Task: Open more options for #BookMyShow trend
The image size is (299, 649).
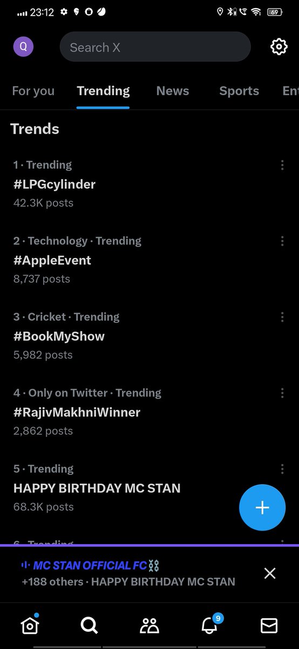Action: pyautogui.click(x=282, y=317)
